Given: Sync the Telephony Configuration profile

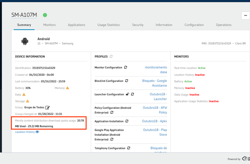Looking at the screenshot, I should click(129, 148).
